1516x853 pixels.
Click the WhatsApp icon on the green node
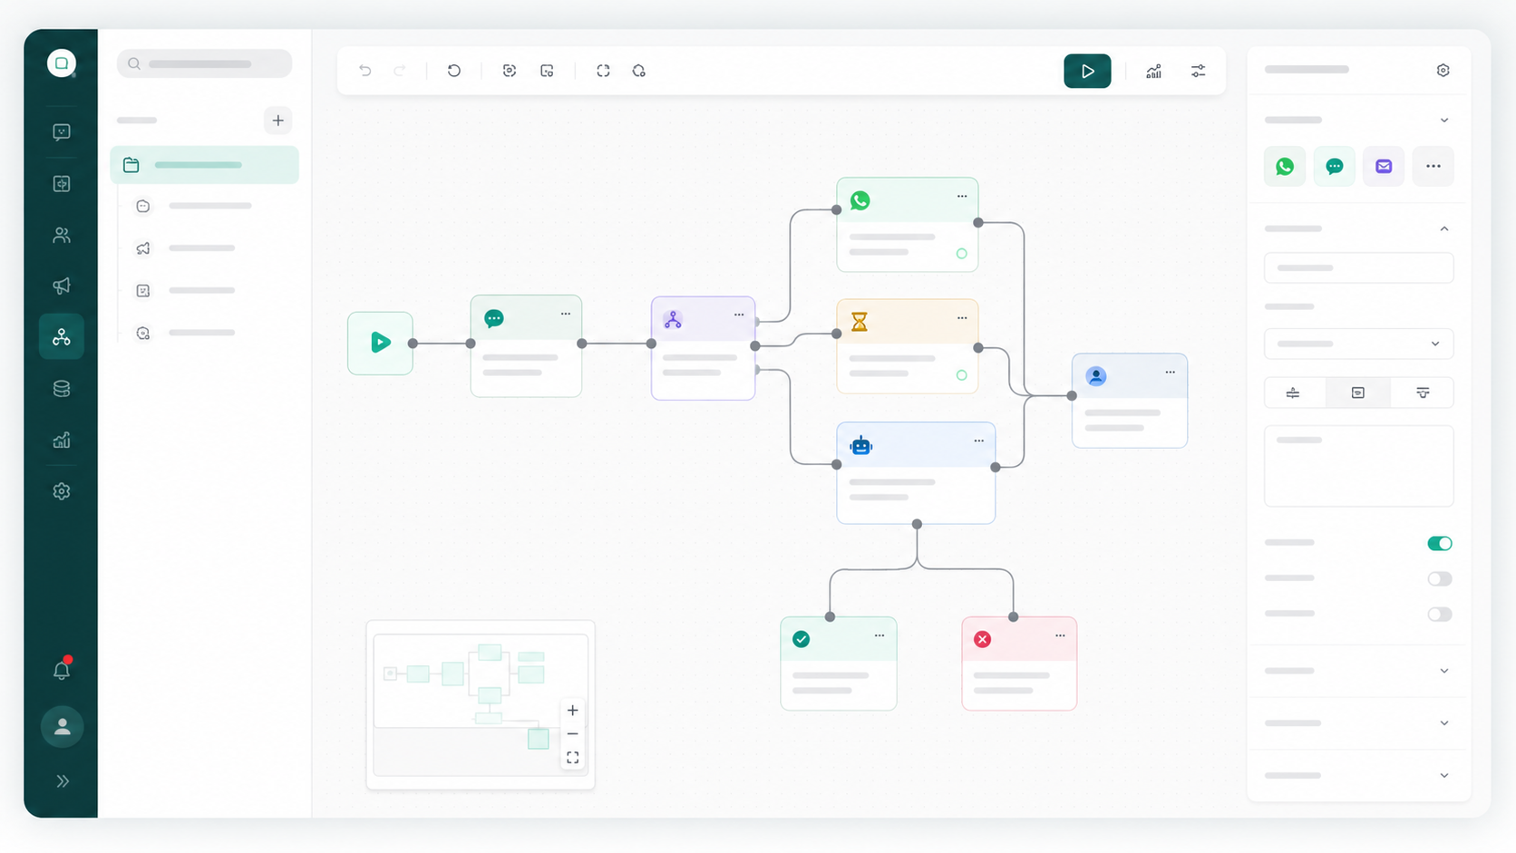[860, 200]
